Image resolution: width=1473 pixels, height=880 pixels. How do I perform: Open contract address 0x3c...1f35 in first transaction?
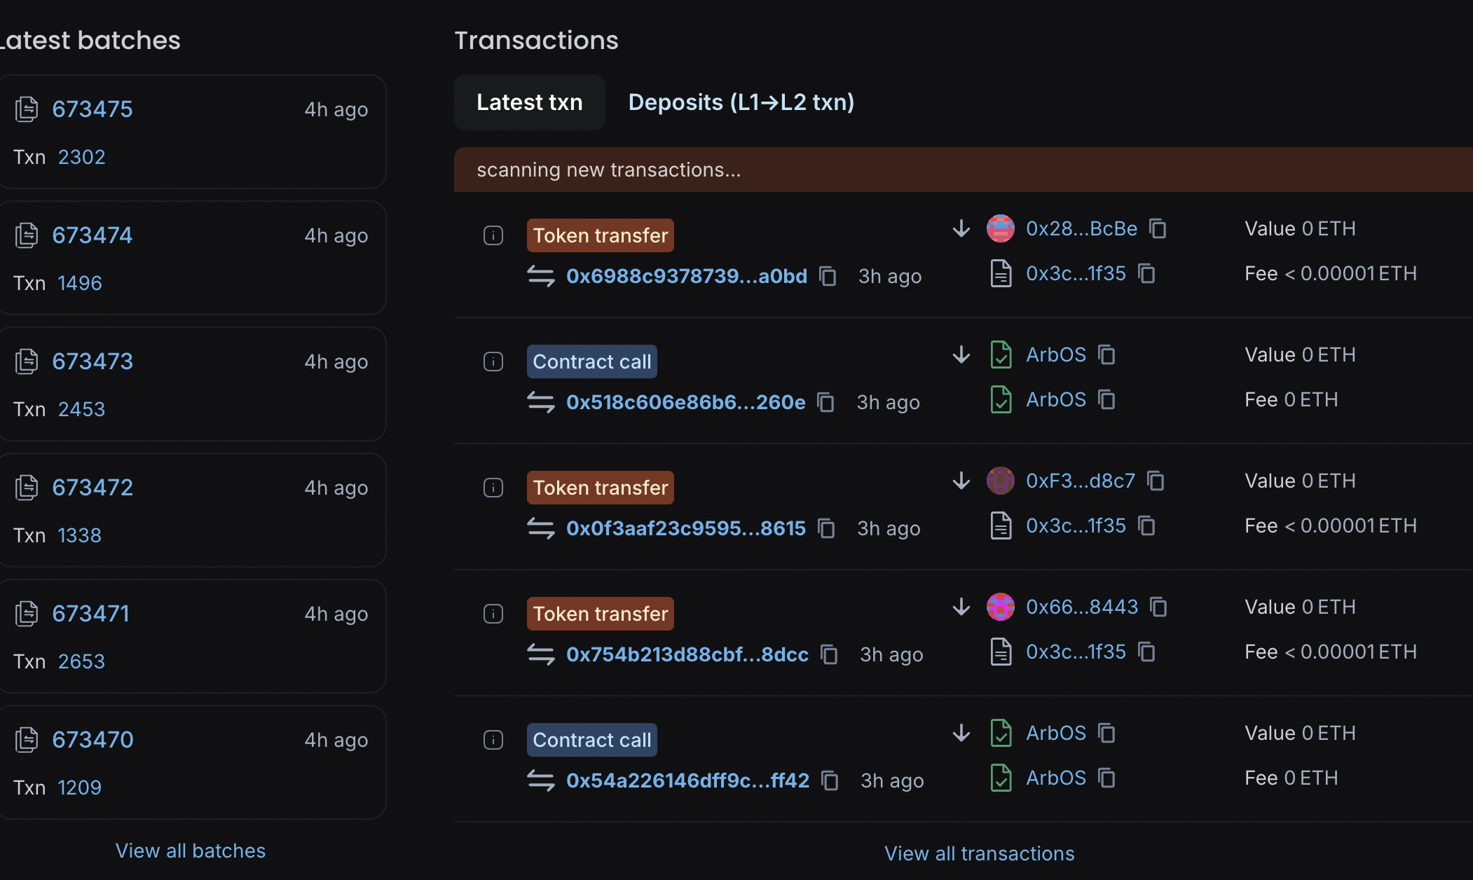coord(1076,273)
